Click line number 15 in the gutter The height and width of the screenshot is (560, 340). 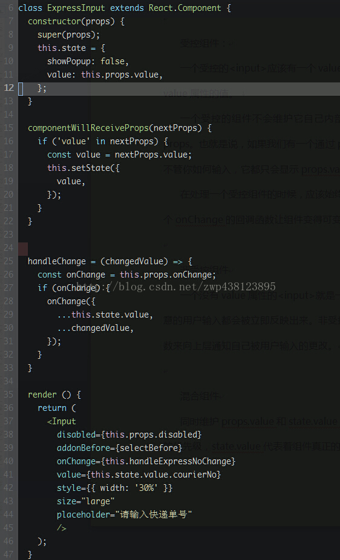click(9, 128)
